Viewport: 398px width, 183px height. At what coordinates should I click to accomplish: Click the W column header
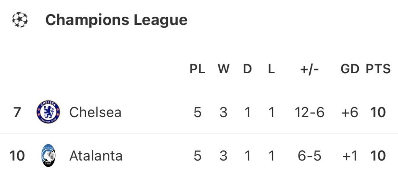tap(223, 69)
